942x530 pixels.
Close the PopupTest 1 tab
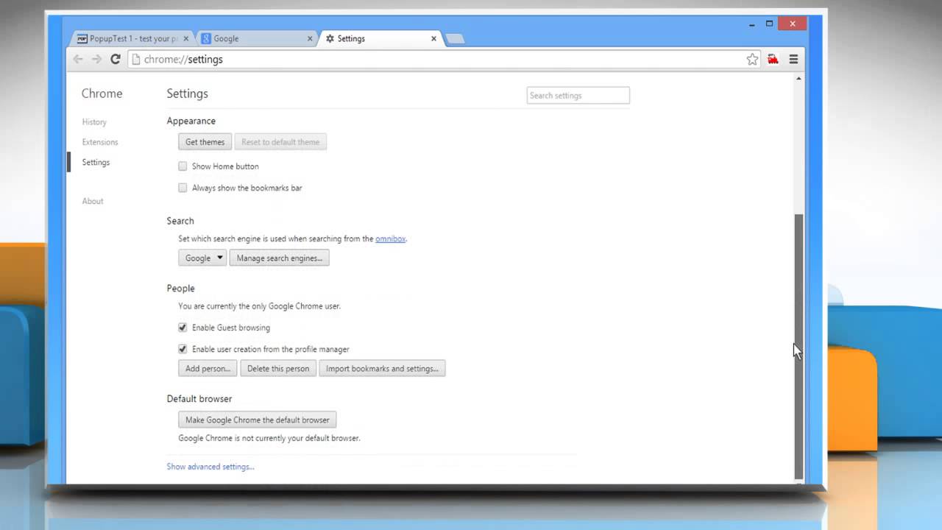pos(185,38)
